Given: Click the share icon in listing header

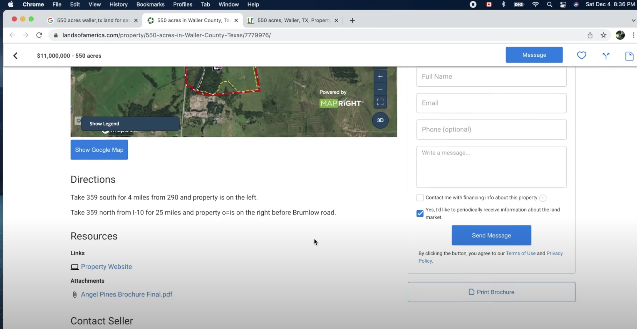Looking at the screenshot, I should click(605, 56).
